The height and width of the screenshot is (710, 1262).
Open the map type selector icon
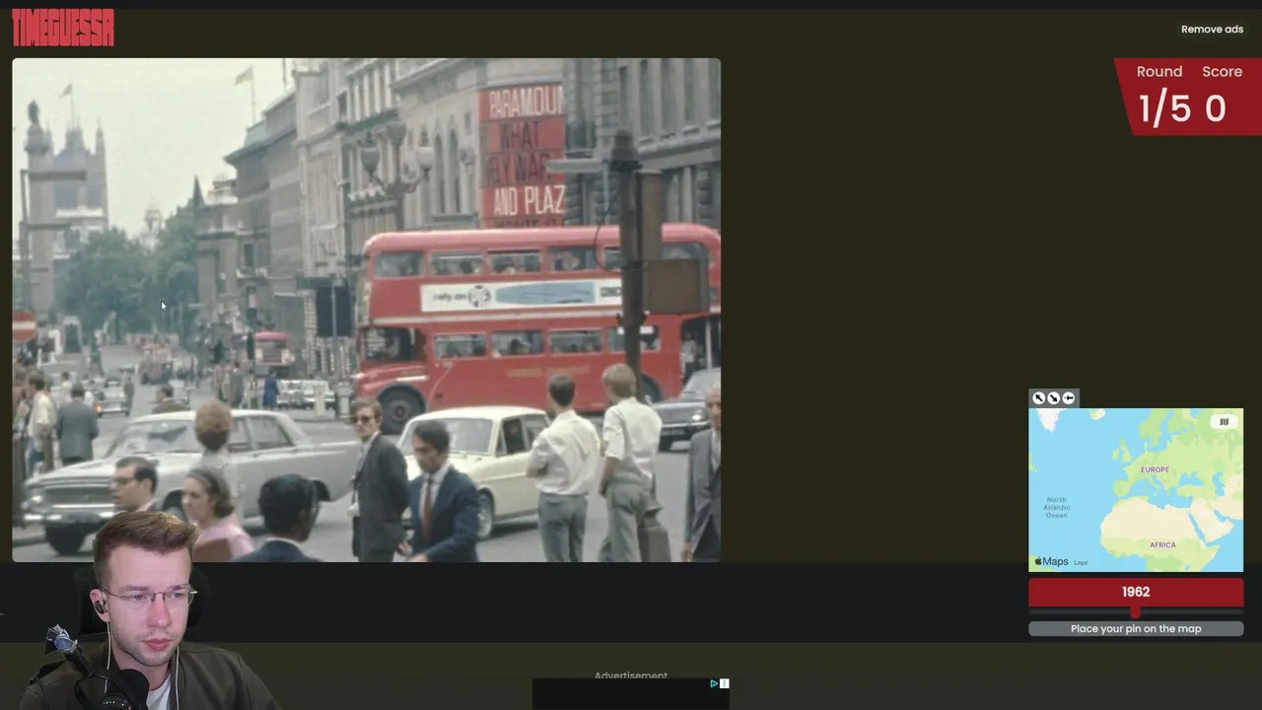[1224, 422]
